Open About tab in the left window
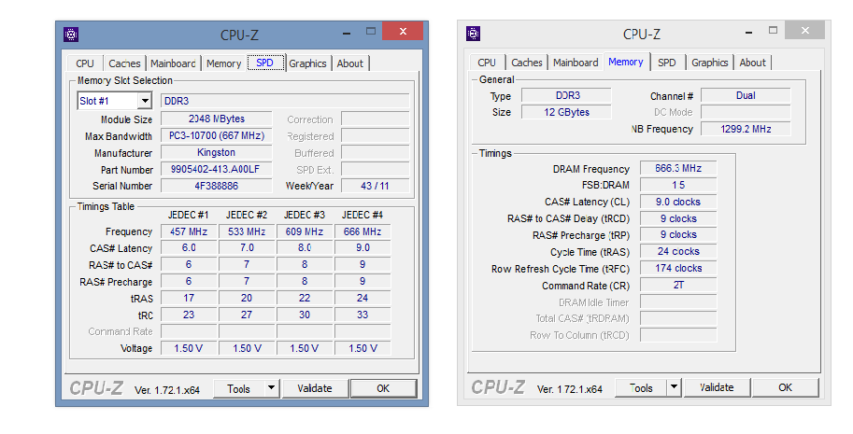This screenshot has width=853, height=434. (349, 63)
